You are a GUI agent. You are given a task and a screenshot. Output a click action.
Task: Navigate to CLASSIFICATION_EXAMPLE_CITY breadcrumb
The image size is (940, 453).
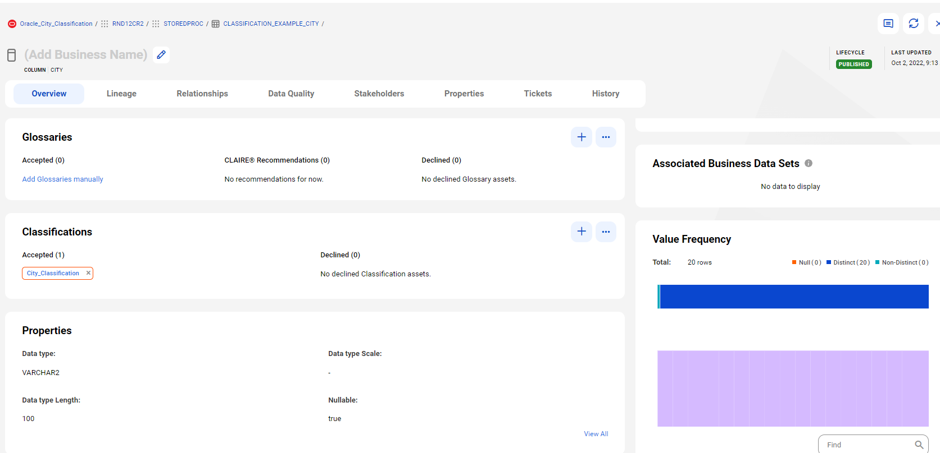[x=271, y=24]
